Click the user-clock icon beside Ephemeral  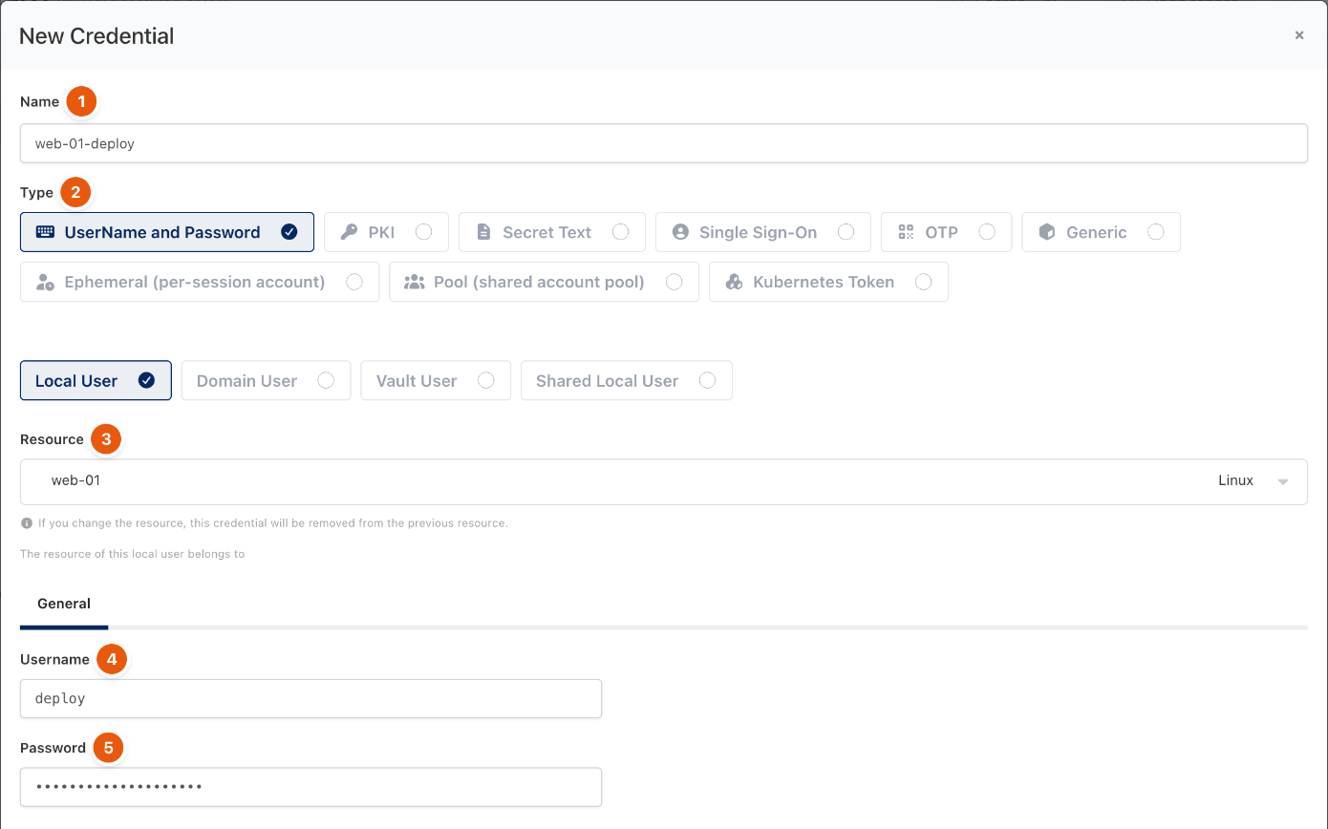point(45,282)
